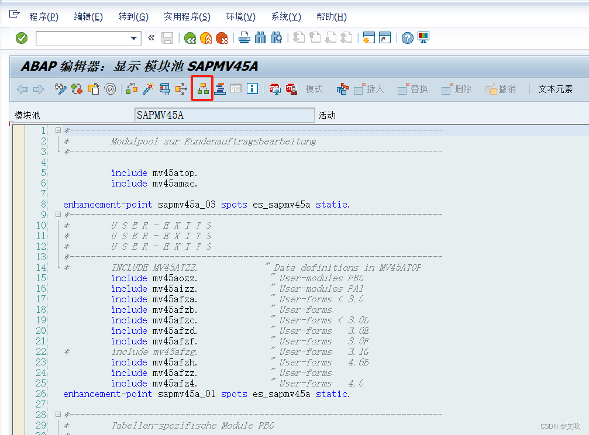Open the command field dropdown arrow

tap(136, 38)
